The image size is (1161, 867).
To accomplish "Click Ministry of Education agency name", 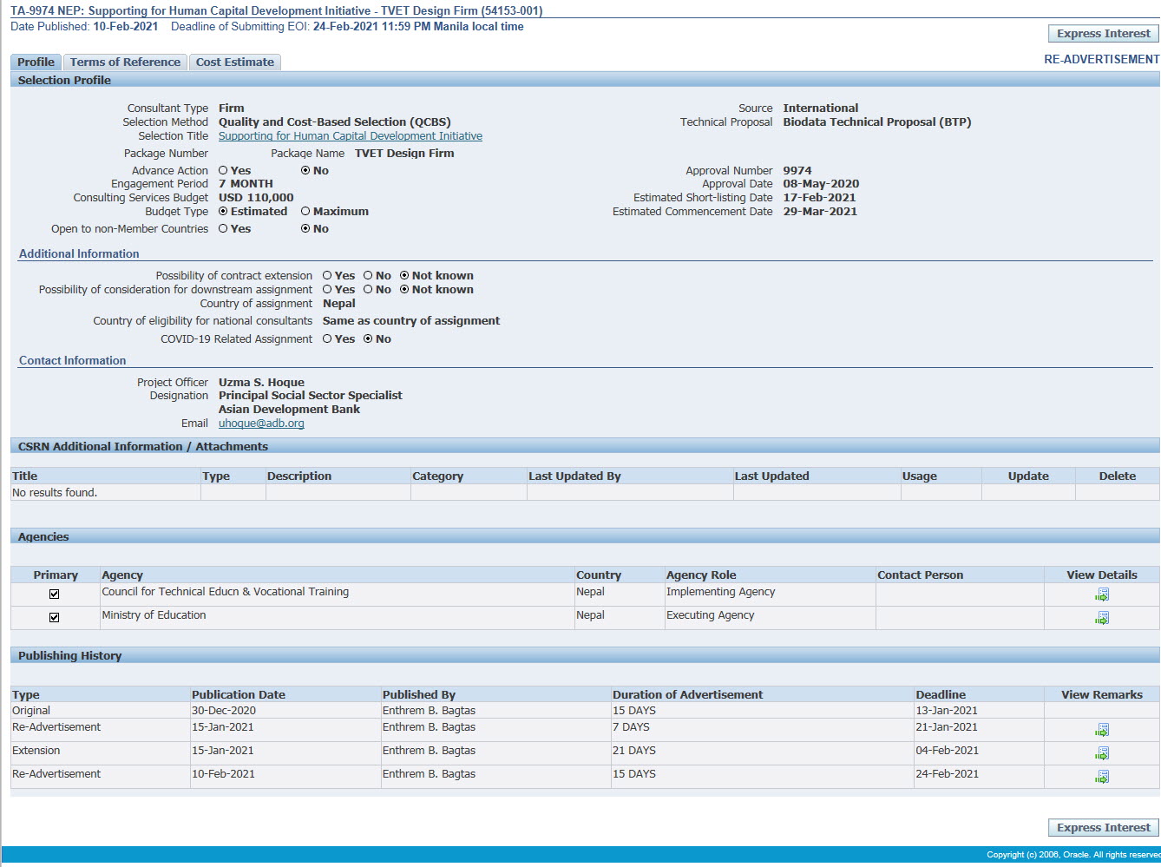I will (154, 615).
